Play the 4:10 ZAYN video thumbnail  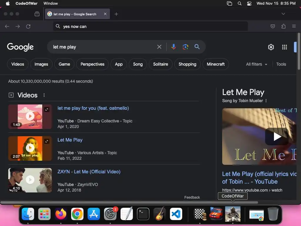coord(30,180)
